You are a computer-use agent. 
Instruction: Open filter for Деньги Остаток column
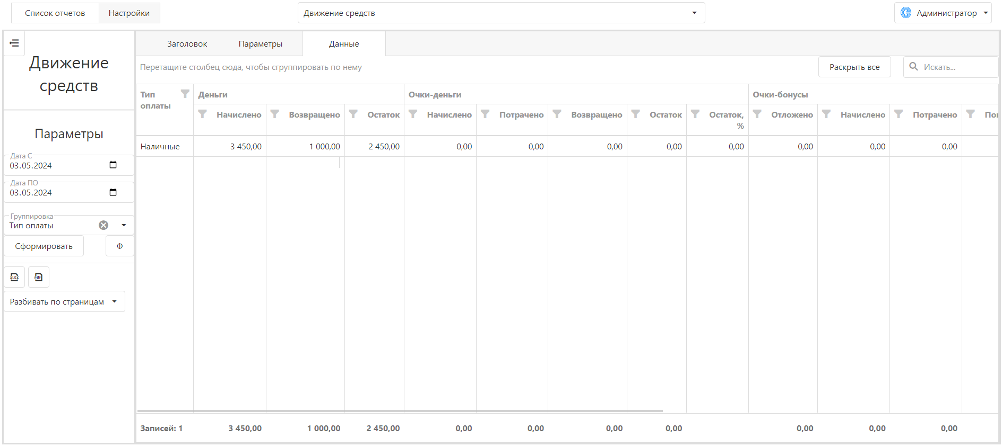point(353,114)
